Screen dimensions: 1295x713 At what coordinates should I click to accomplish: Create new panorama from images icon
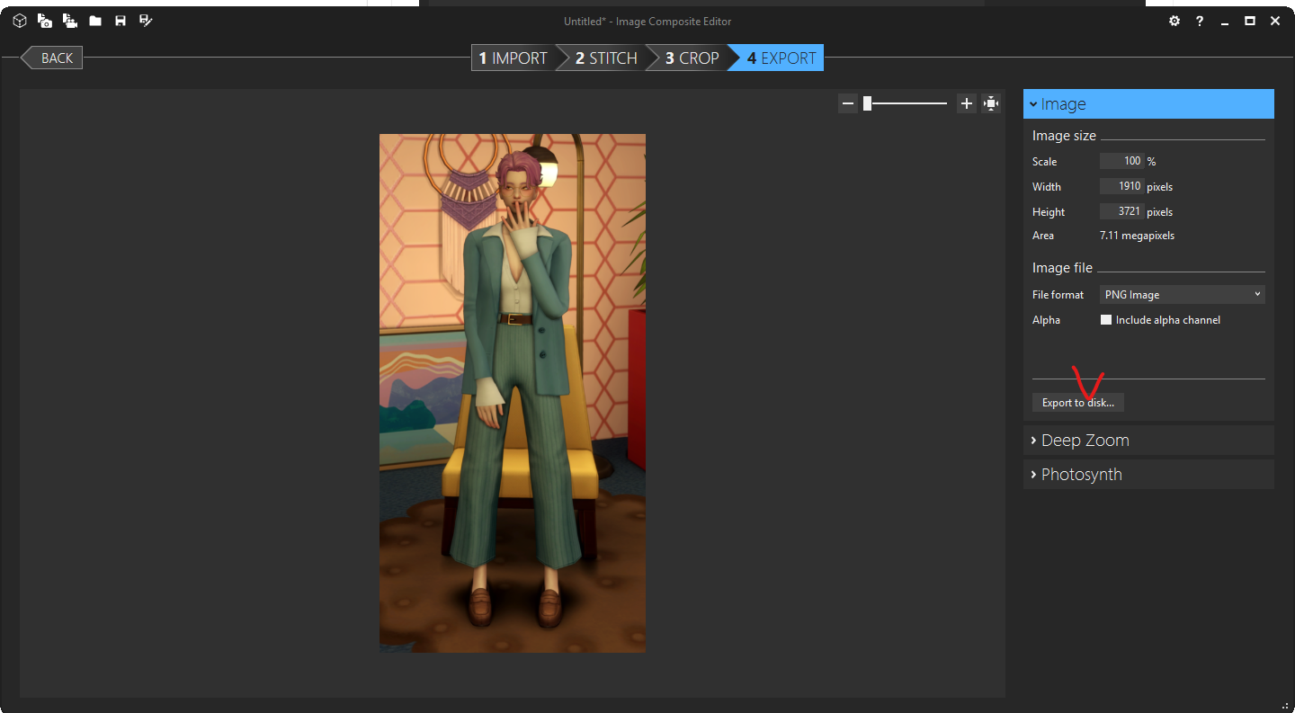coord(45,21)
